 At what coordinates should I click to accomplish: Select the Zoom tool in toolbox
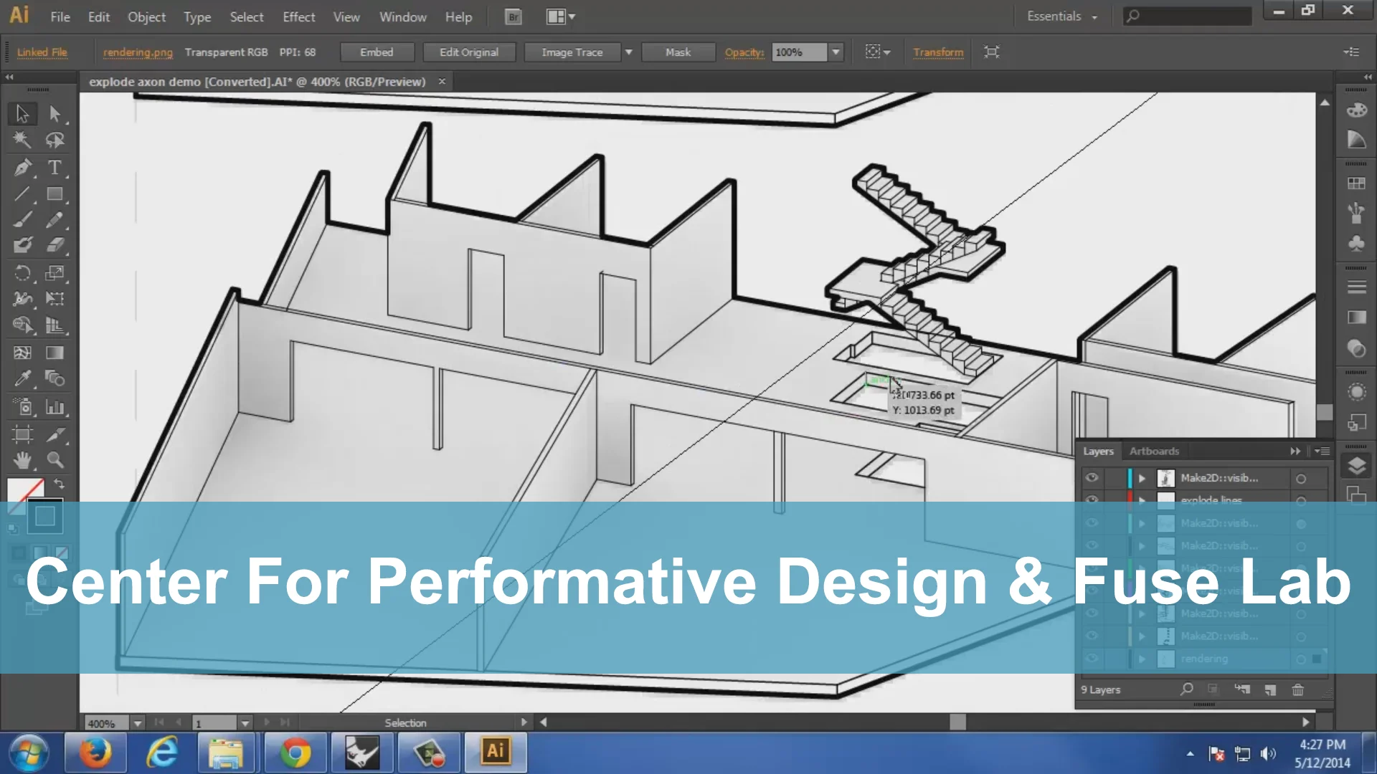tap(55, 460)
